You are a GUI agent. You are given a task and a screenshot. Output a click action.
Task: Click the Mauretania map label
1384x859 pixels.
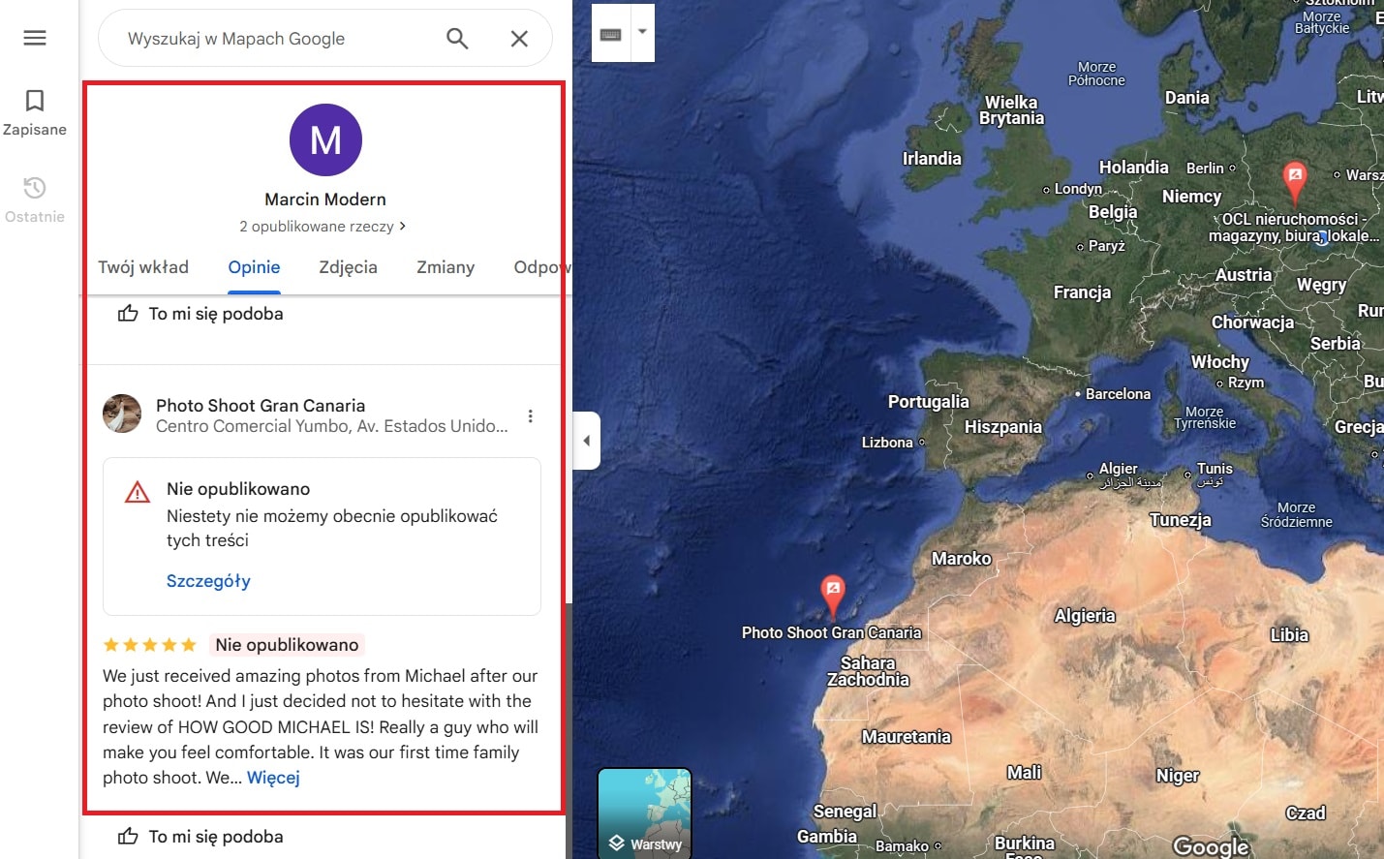pos(907,737)
